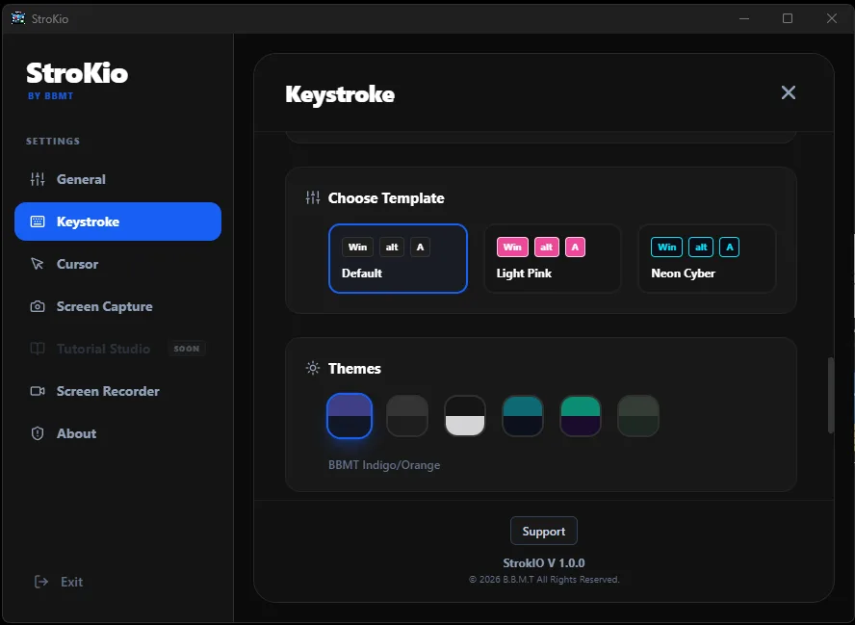Click the Themes sun icon

(313, 368)
